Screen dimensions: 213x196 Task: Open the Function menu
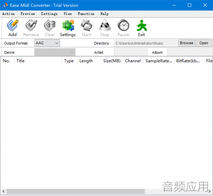[x=86, y=14]
